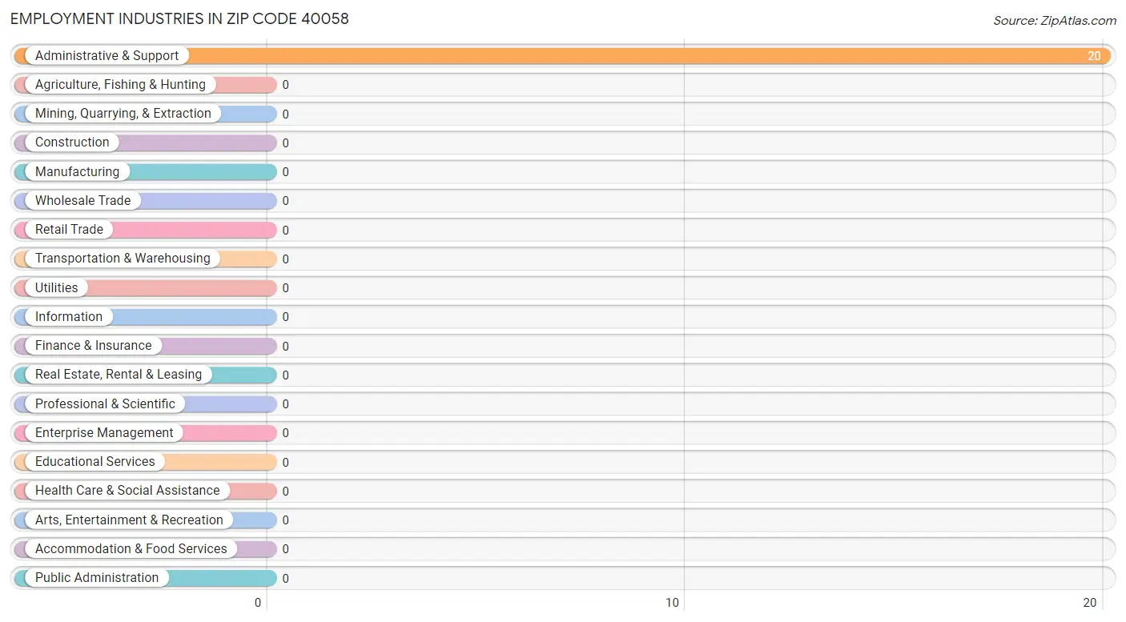Click the Source: ZipAtlas.com text
The width and height of the screenshot is (1126, 622).
point(1055,21)
